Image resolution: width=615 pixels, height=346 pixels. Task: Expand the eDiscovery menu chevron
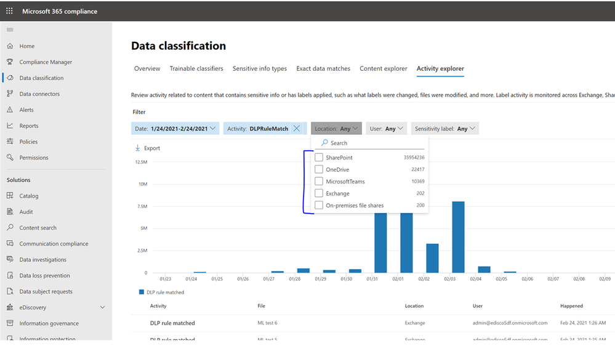pyautogui.click(x=102, y=307)
